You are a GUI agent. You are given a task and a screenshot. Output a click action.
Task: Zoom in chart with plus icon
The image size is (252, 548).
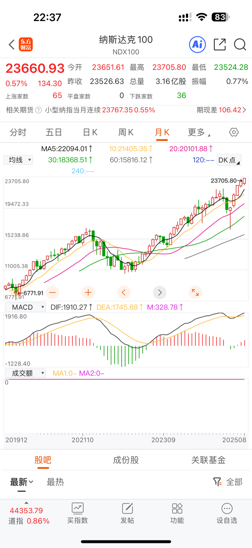click(88, 292)
